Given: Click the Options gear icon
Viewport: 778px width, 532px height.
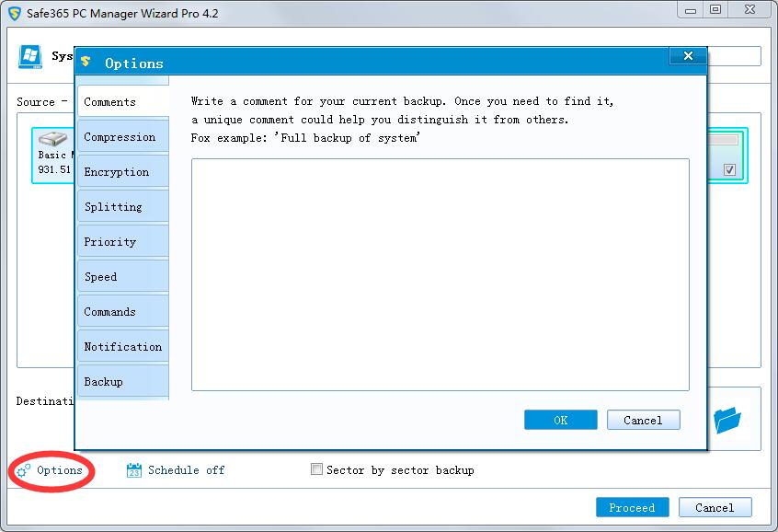Looking at the screenshot, I should point(24,470).
